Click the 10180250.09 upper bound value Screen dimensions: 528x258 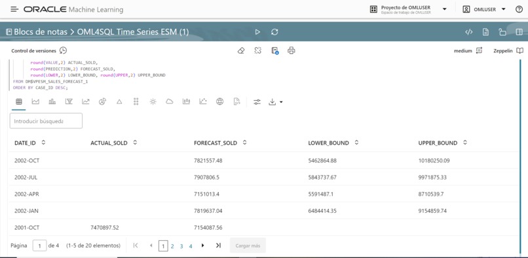(x=434, y=160)
